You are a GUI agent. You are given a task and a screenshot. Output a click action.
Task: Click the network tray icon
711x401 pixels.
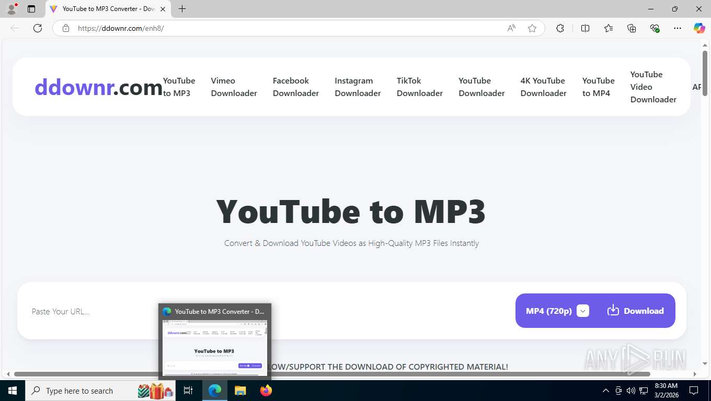[643, 391]
